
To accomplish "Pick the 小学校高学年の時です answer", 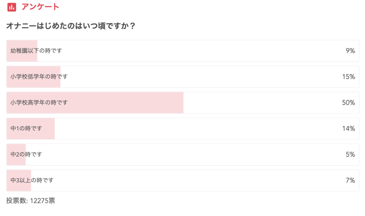I will click(39, 103).
